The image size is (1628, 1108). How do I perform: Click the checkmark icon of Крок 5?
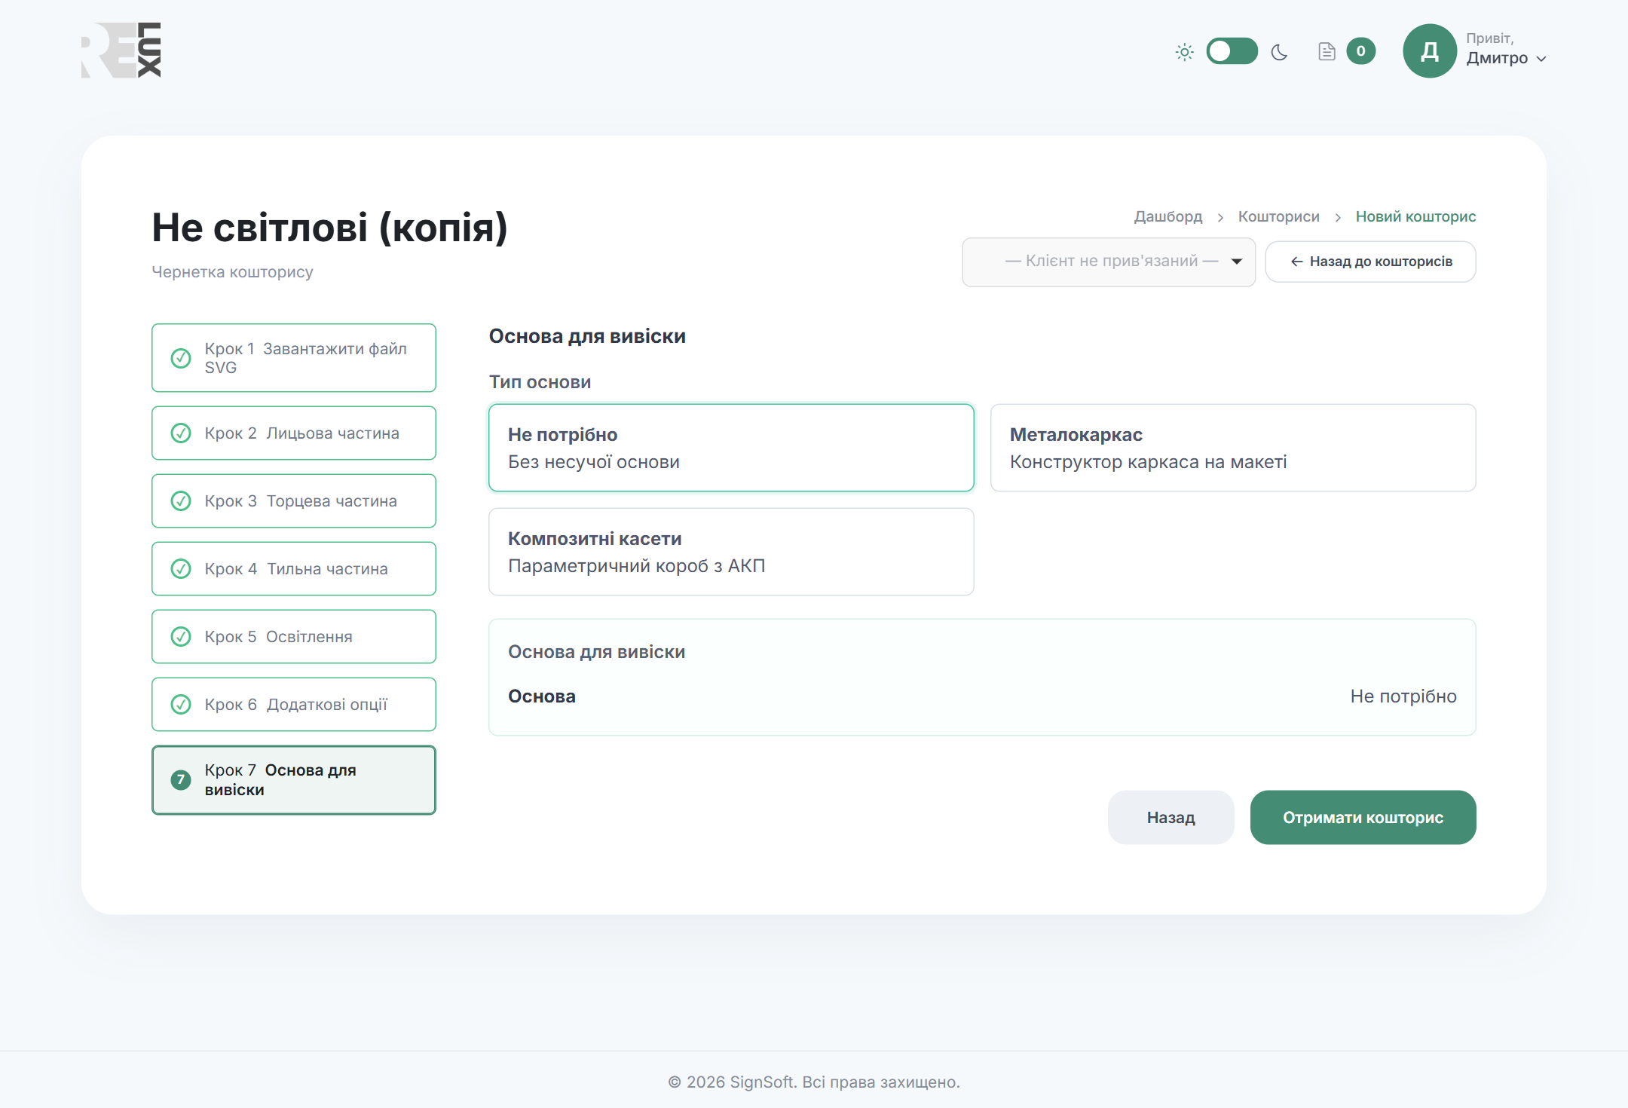click(181, 637)
